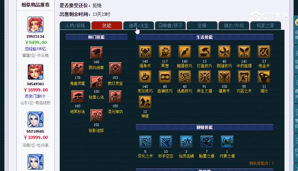298x171 pixels.
Task: Select the 鬼蛊灵蕴 skill icon
Action: (x=77, y=69)
